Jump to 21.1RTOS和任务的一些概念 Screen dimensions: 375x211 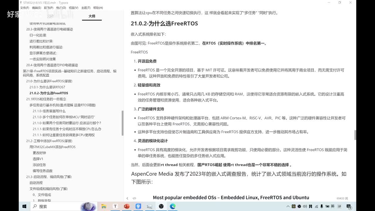[46, 99]
